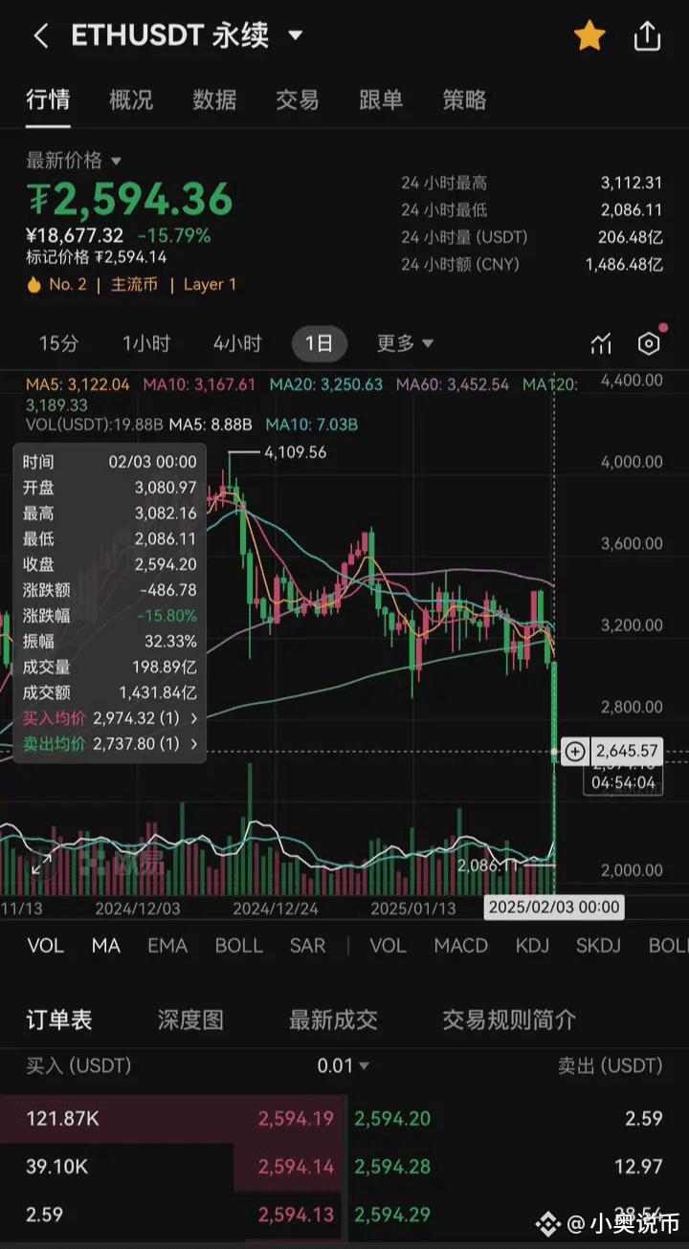Toggle the MACD sub-indicator

tap(461, 945)
